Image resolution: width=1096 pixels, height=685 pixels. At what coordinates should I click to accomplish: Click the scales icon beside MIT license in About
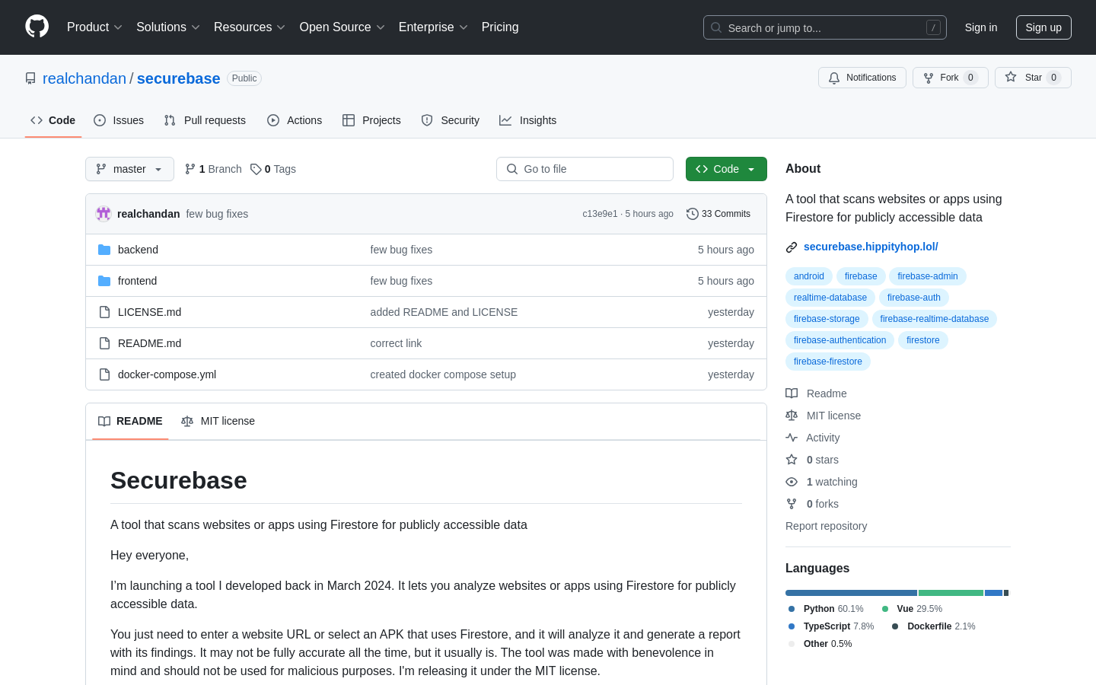click(x=792, y=416)
